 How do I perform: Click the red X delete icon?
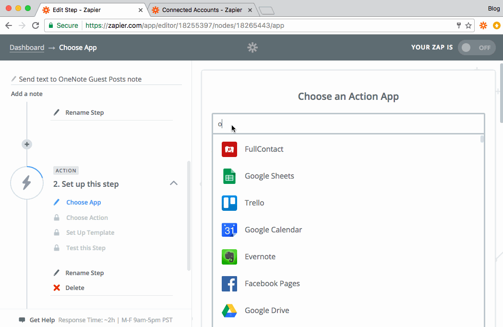click(x=57, y=288)
